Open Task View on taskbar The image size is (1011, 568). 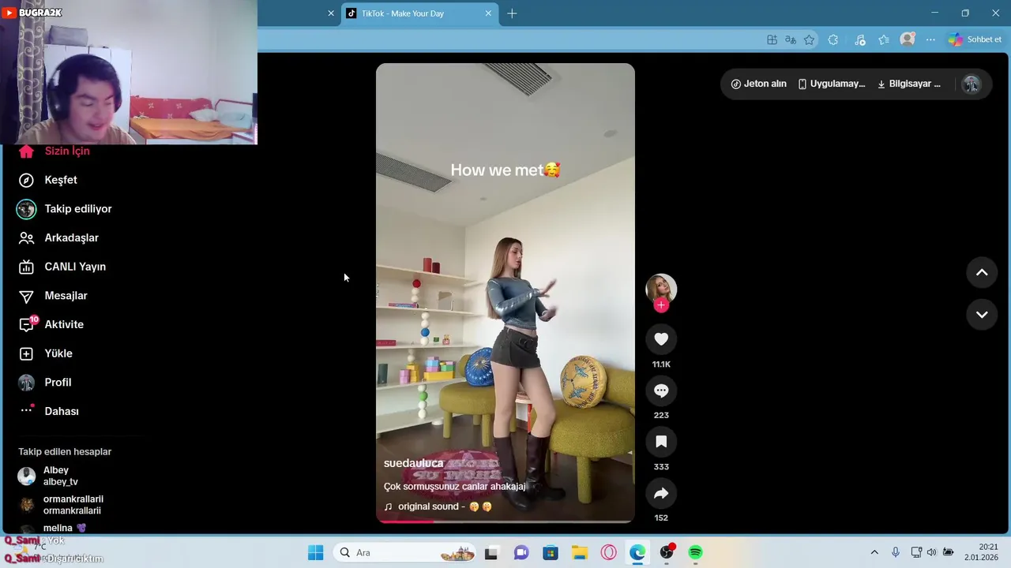[x=491, y=552]
